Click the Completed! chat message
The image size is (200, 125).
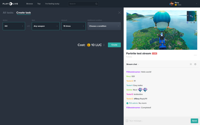[146, 107]
